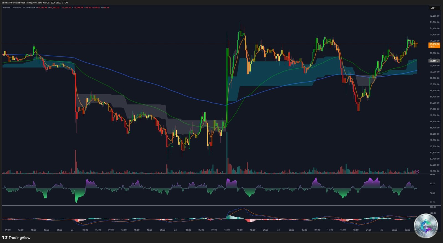Click the open value O71,142.98
Screen dimensions: 443x243
point(42,7)
